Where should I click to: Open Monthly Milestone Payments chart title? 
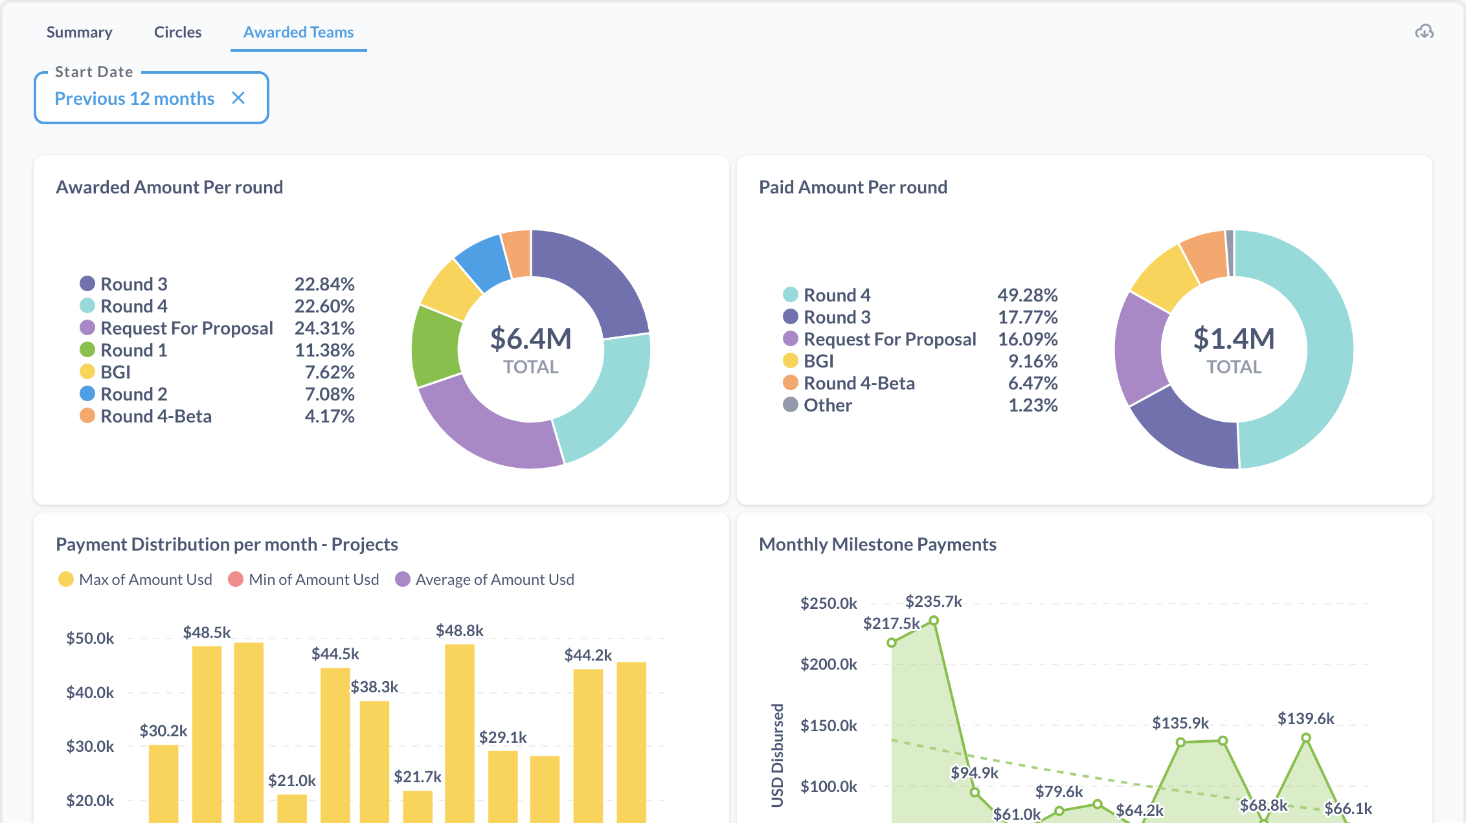(877, 544)
